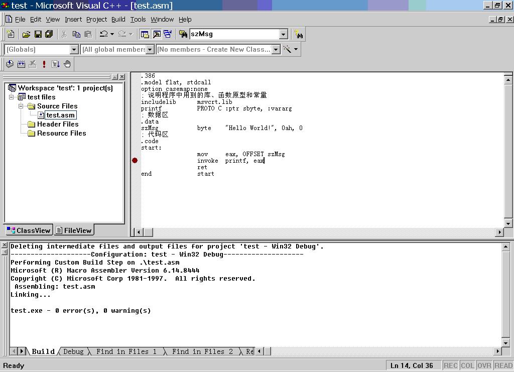Image resolution: width=514 pixels, height=372 pixels.
Task: Click the Save All toolbar icon
Action: 49,34
